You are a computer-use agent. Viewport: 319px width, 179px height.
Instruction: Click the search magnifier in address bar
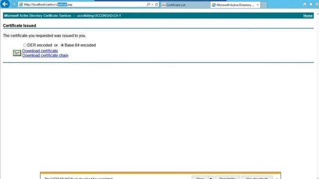[x=149, y=4]
